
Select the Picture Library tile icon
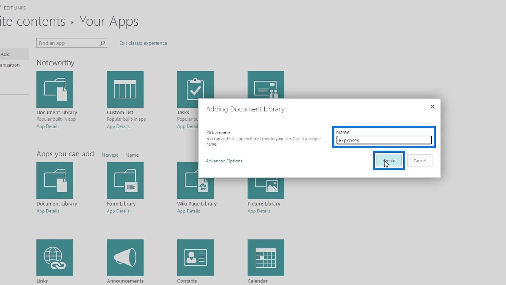point(266,188)
